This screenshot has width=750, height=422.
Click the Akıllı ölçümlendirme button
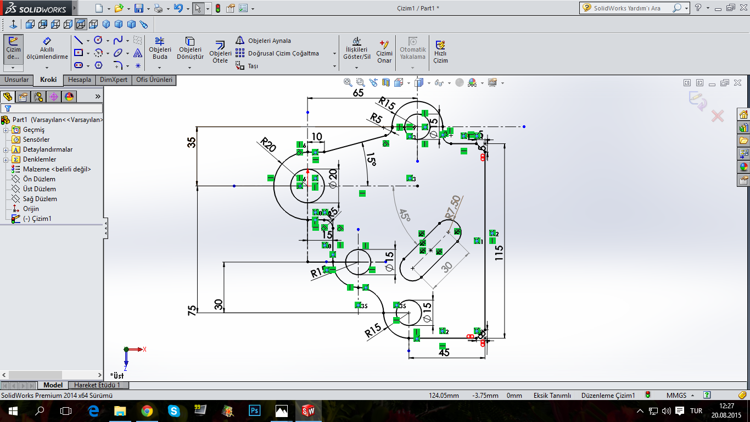pos(47,49)
